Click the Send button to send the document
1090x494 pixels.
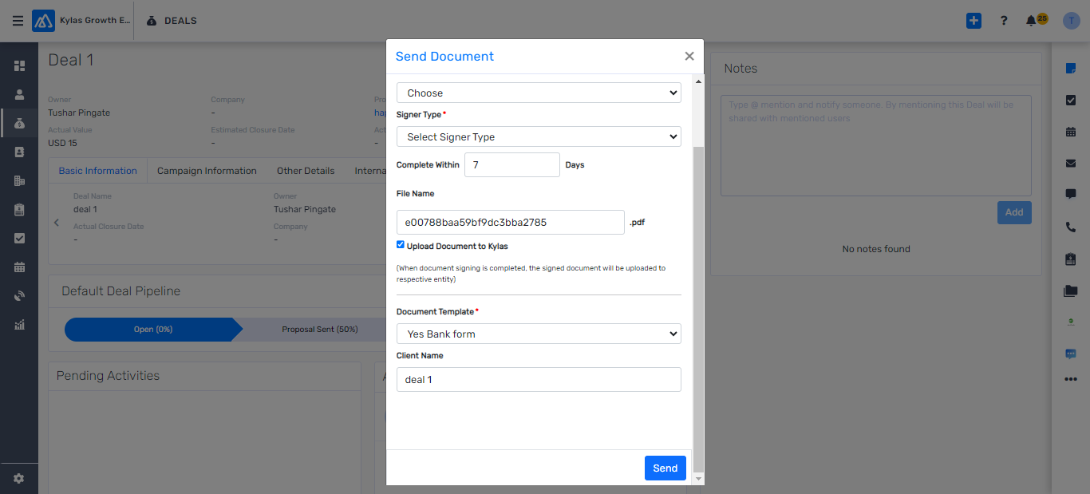pos(665,468)
